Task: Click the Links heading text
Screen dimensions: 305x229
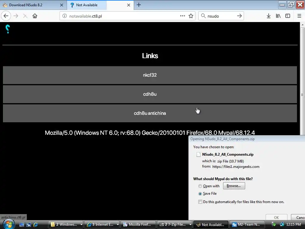Action: point(150,56)
